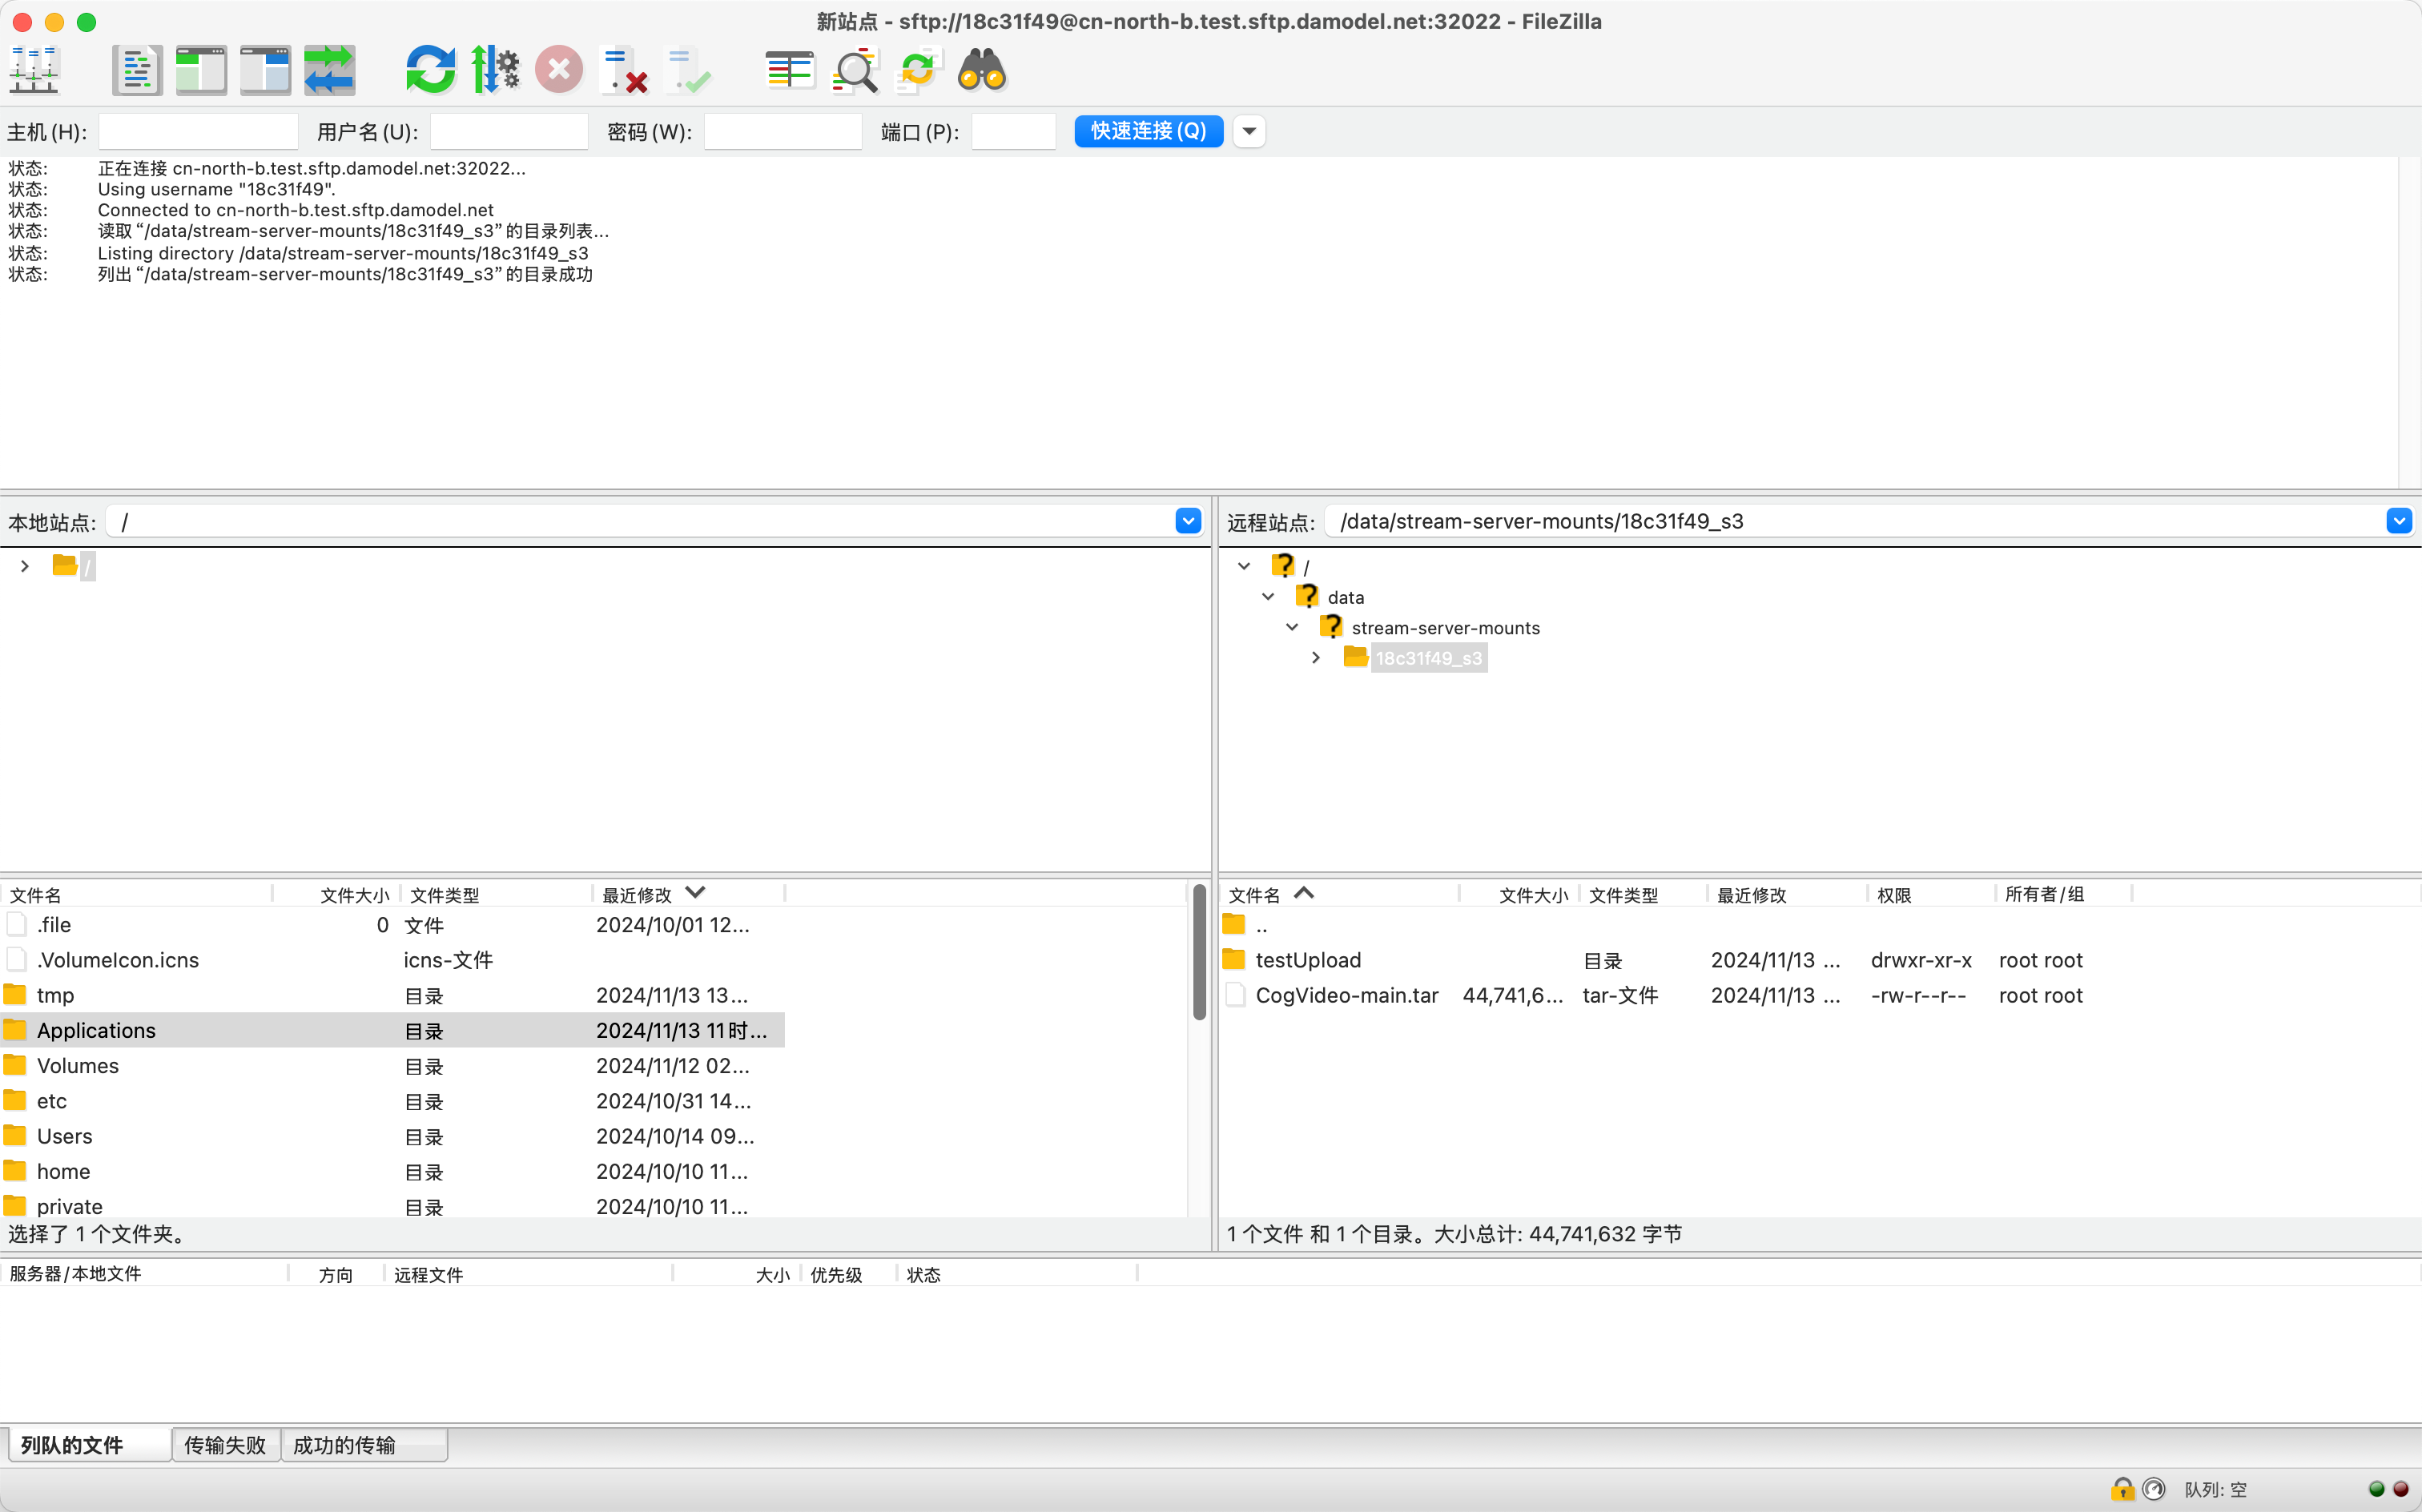Toggle the local directory tree display
The image size is (2422, 1512).
(201, 70)
